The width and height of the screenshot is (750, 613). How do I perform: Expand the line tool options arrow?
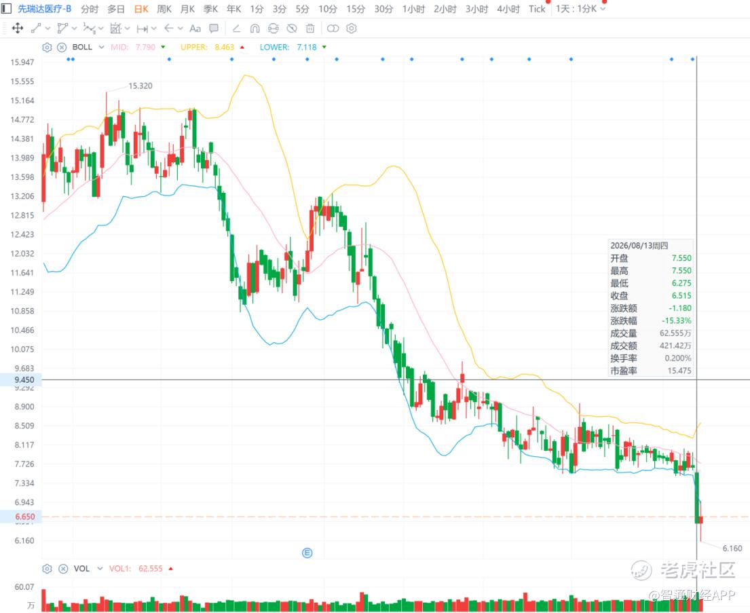48,29
